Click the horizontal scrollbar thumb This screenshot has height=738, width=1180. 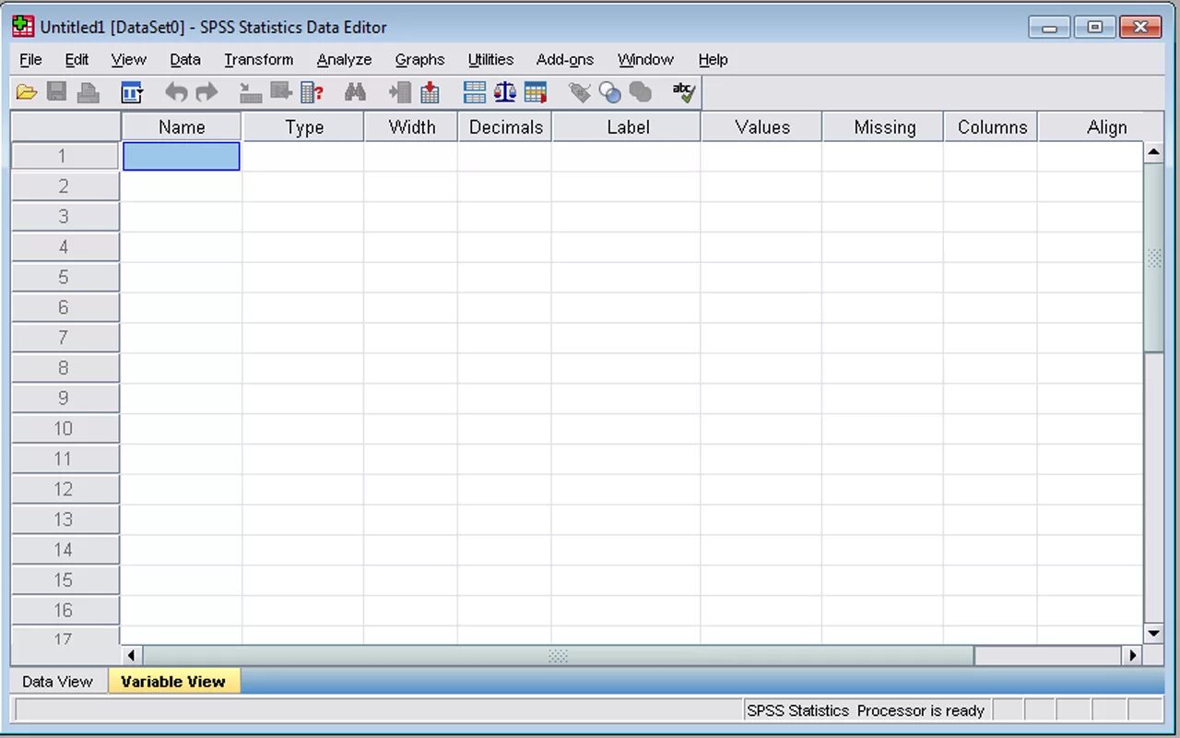559,655
